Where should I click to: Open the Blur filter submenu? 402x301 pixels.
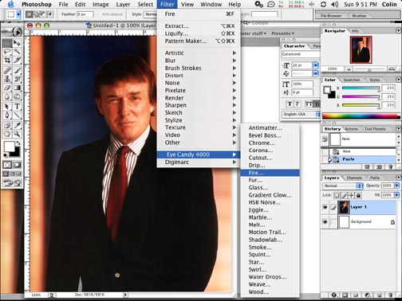click(x=199, y=61)
